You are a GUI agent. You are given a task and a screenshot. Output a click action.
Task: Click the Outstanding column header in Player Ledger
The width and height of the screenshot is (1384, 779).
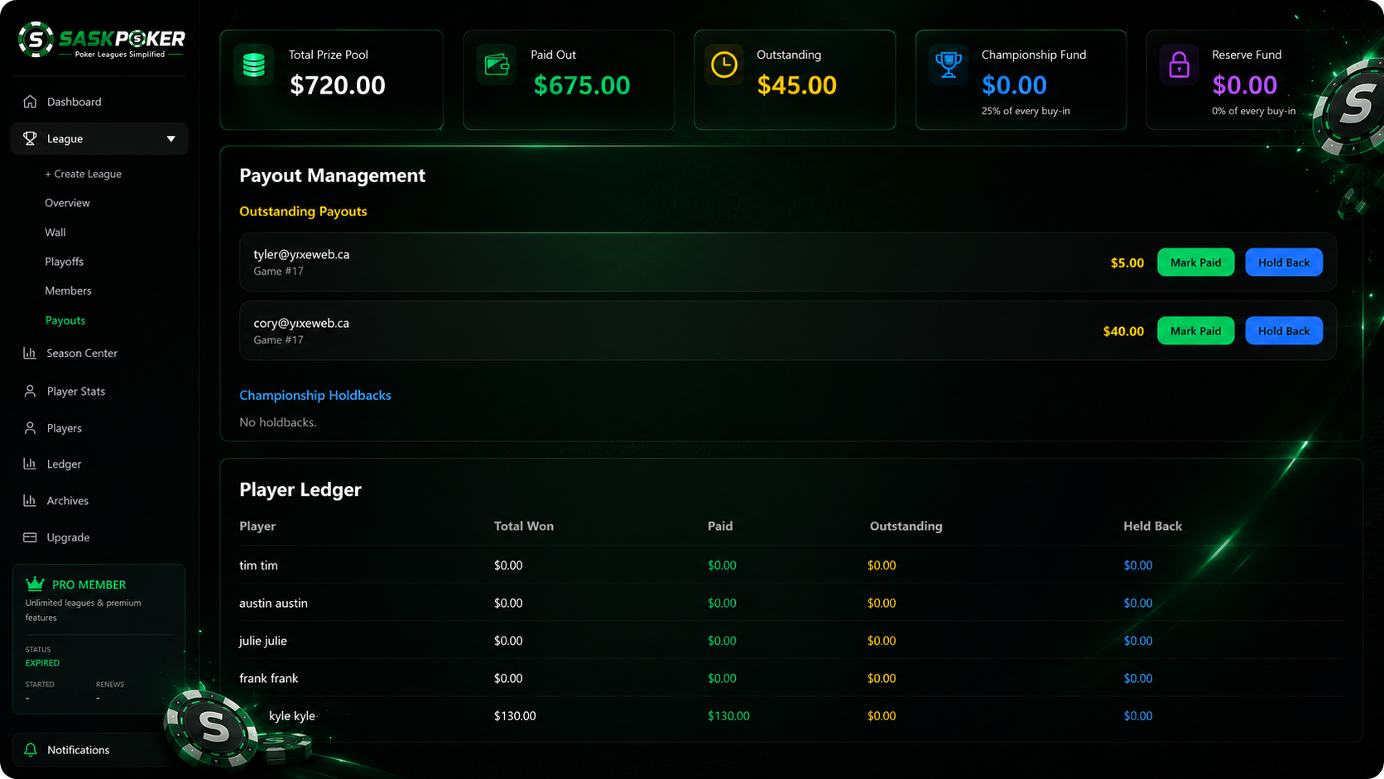point(906,527)
